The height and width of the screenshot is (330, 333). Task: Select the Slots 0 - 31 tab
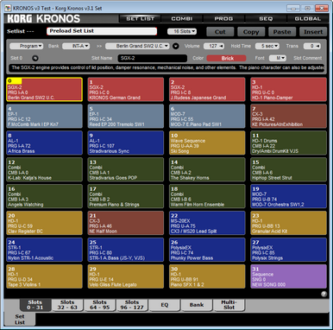point(35,305)
